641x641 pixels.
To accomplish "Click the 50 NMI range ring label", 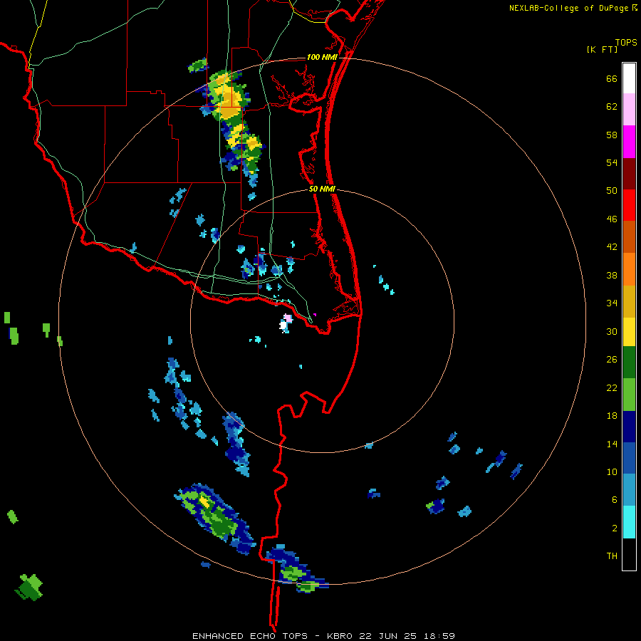I will (322, 189).
